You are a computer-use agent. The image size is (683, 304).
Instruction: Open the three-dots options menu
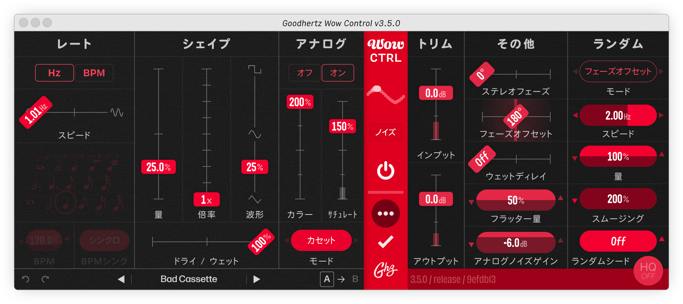pos(385,214)
